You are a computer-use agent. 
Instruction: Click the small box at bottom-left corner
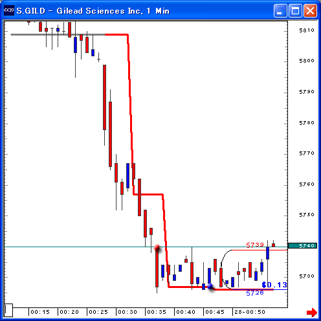pyautogui.click(x=8, y=310)
